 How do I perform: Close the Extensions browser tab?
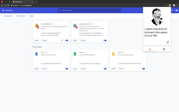[33, 2]
